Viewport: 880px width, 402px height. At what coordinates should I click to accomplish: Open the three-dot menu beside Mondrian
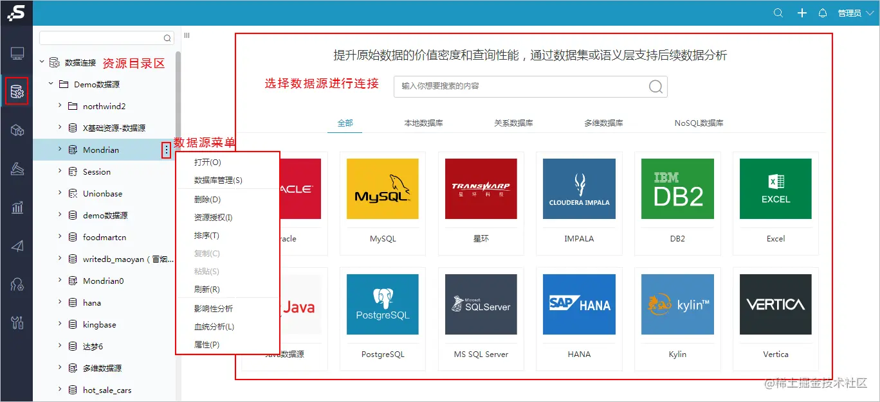(167, 150)
